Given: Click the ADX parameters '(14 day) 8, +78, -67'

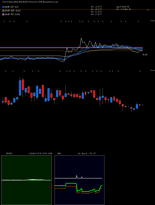Looking at the screenshot, I should coord(86,153).
